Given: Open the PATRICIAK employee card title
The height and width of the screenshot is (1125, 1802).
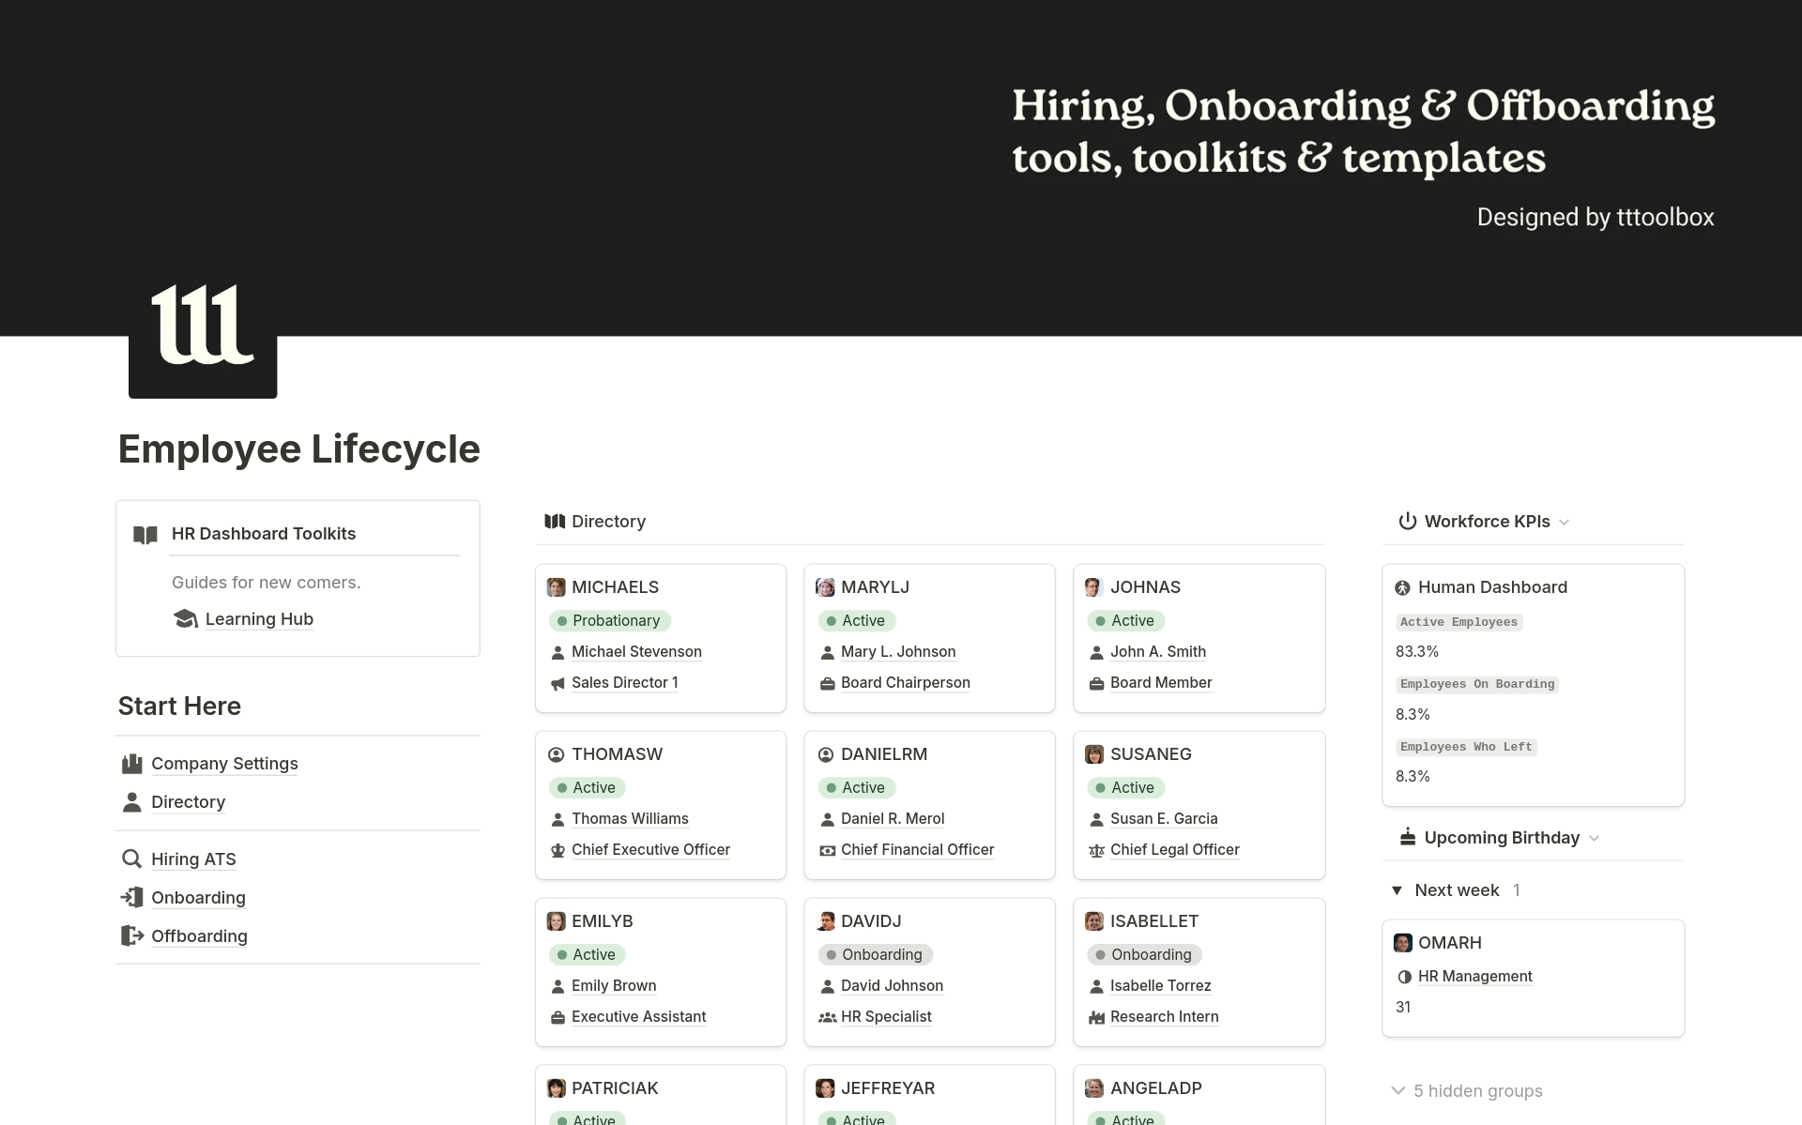Looking at the screenshot, I should tap(615, 1088).
